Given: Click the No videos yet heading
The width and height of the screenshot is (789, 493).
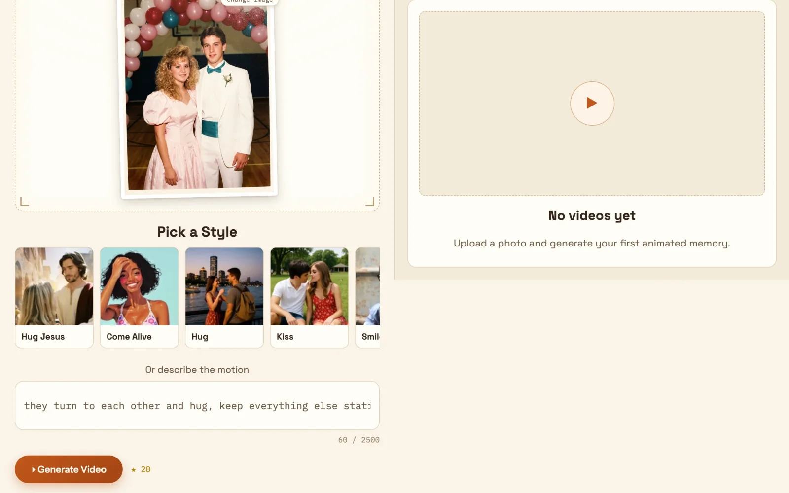Looking at the screenshot, I should click(x=592, y=215).
